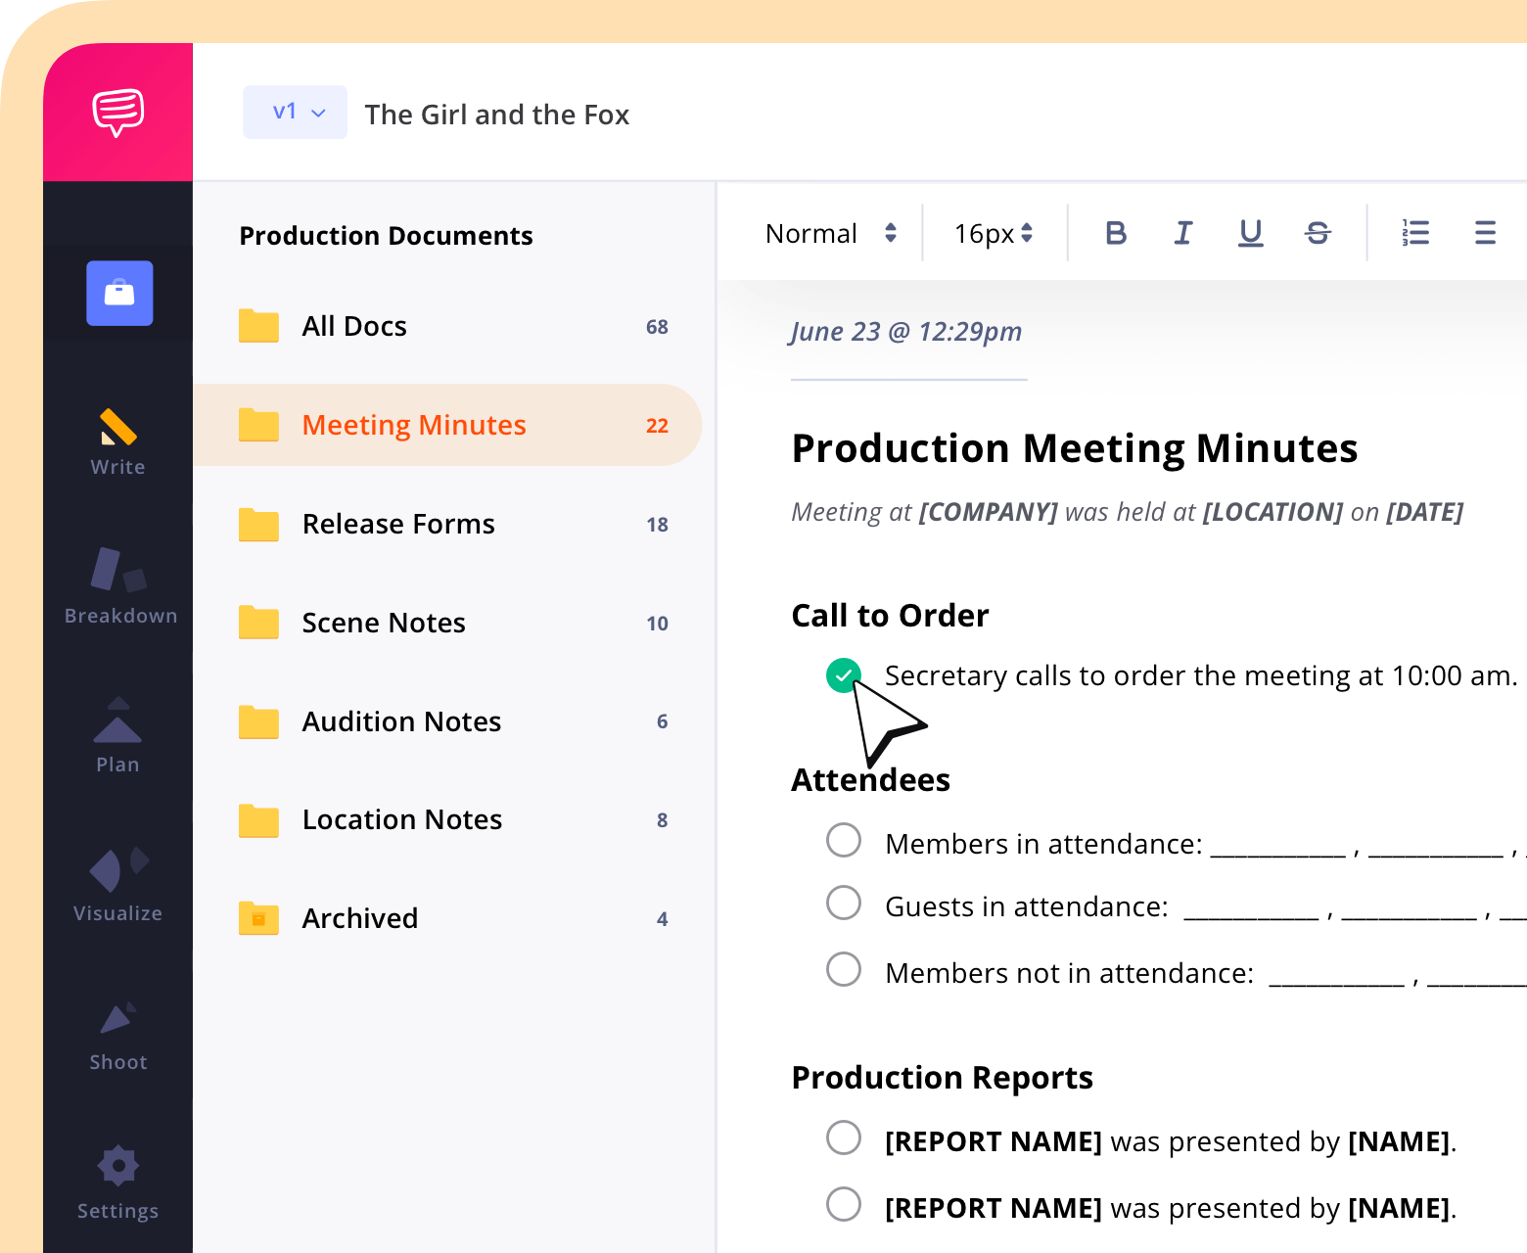
Task: Open the Write tool in the sidebar
Action: coord(116,441)
